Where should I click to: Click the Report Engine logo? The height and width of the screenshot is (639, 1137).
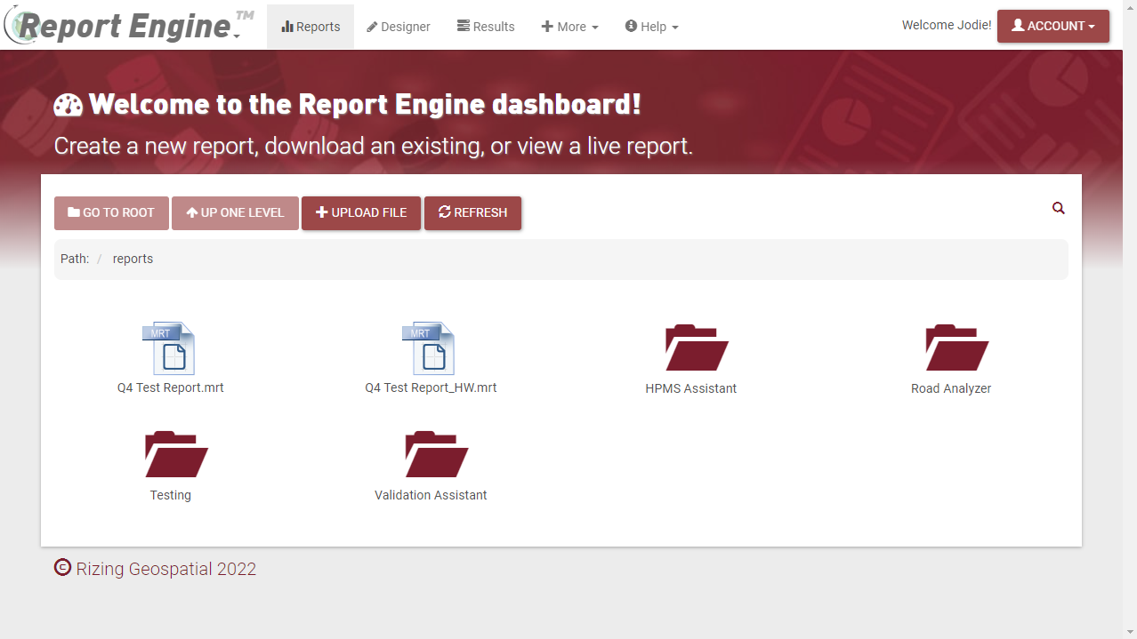129,25
